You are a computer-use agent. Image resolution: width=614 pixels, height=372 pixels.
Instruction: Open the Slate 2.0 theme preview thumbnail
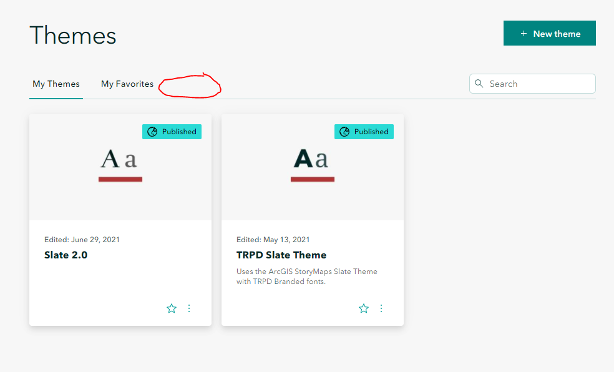[120, 168]
